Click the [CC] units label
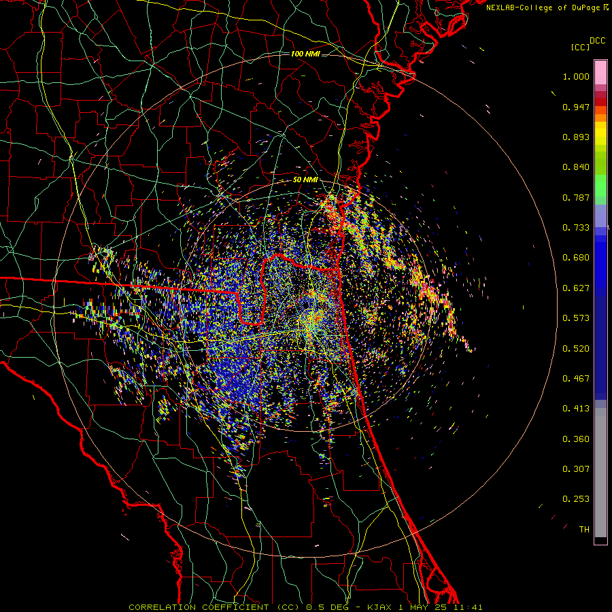Screen dimensions: 612x612 [580, 47]
